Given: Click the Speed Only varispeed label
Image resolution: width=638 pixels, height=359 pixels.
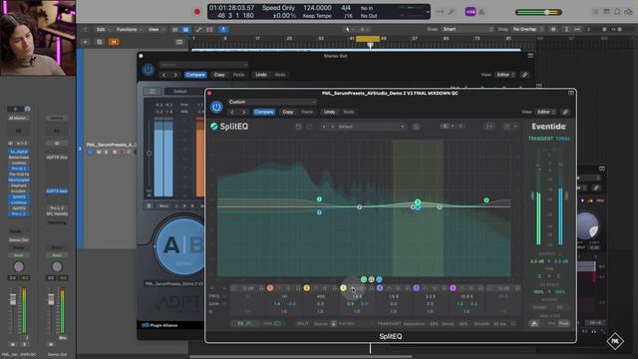Looking at the screenshot, I should (x=278, y=8).
